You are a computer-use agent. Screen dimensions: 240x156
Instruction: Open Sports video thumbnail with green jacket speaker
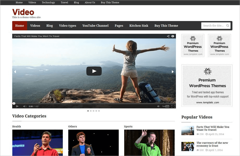(149, 143)
